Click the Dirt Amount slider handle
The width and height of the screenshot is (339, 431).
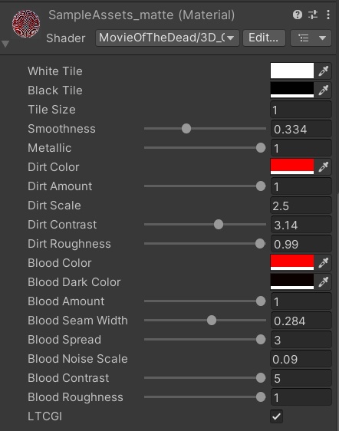[261, 186]
